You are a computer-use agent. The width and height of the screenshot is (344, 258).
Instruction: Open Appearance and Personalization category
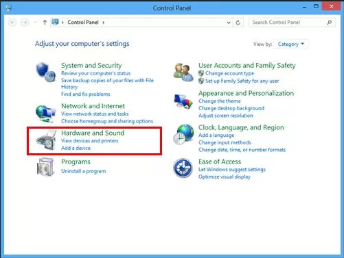pos(246,93)
